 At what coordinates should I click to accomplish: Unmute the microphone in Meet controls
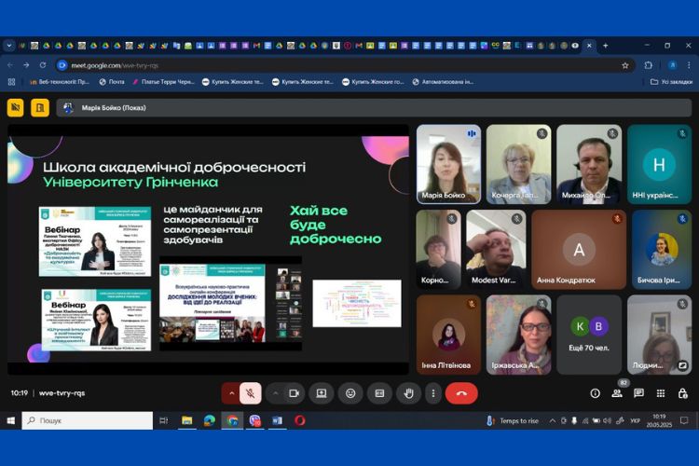(251, 393)
